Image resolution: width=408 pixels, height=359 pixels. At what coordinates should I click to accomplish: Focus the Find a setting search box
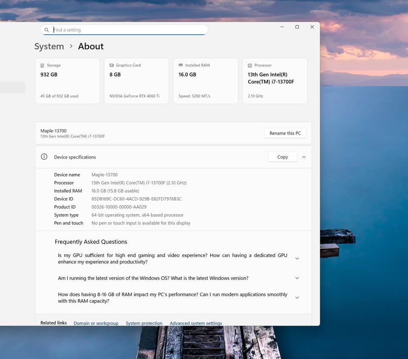(x=127, y=30)
